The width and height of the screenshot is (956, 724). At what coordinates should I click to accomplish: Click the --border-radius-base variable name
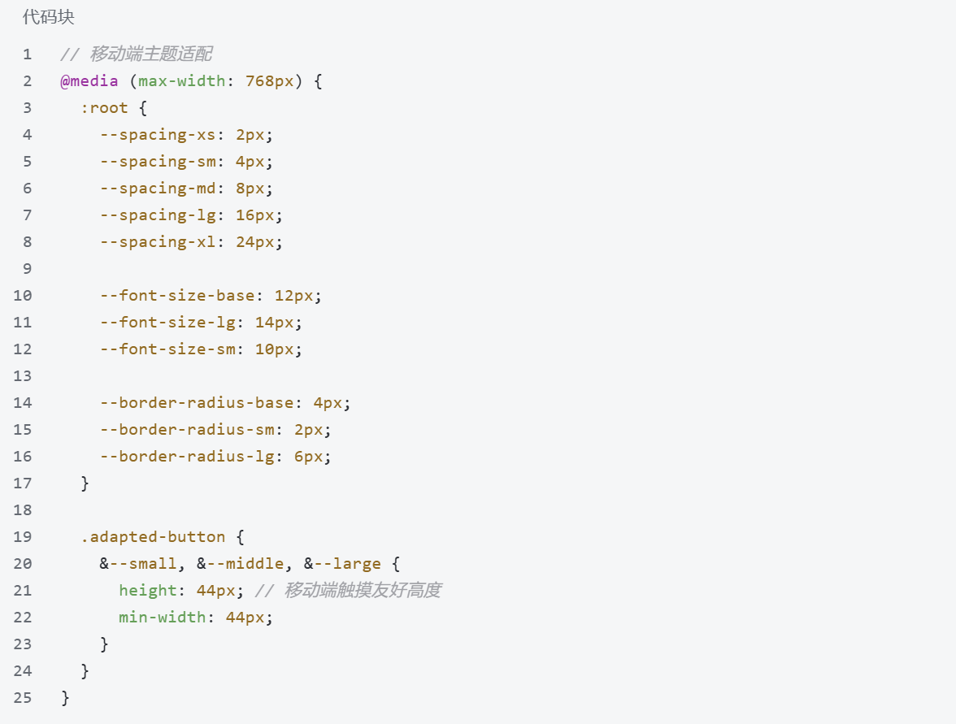[x=197, y=403]
